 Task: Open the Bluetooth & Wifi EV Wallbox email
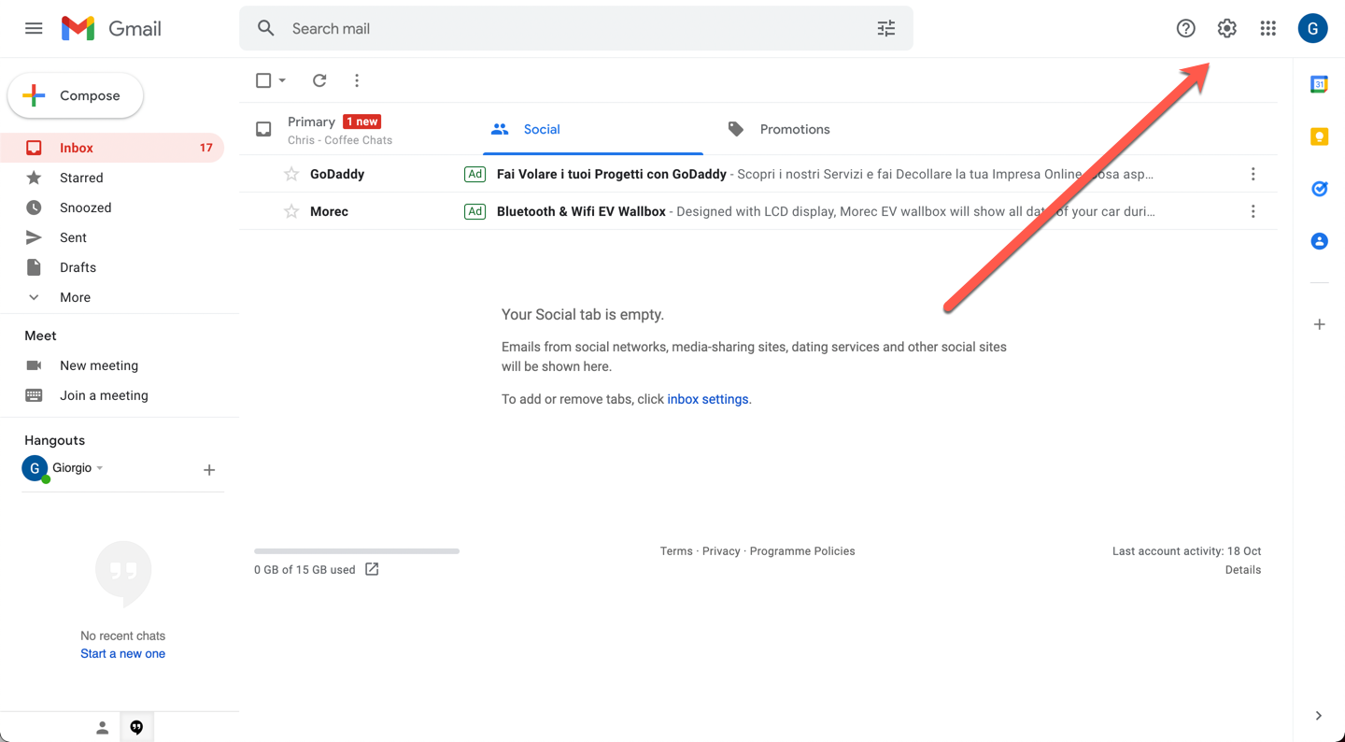[581, 211]
